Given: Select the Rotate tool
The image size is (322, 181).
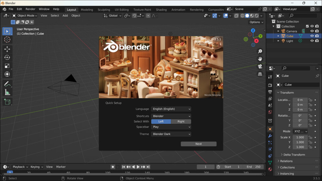Looking at the screenshot, I should pos(7,58).
